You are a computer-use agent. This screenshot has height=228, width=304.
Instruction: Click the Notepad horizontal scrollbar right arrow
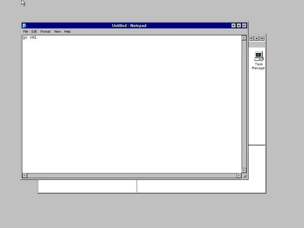[x=239, y=175]
